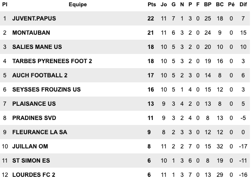Click the Pts column header
The height and width of the screenshot is (181, 252).
point(151,5)
